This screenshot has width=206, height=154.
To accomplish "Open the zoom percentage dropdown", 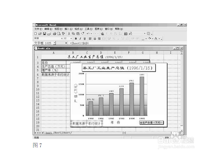I will (145, 34).
